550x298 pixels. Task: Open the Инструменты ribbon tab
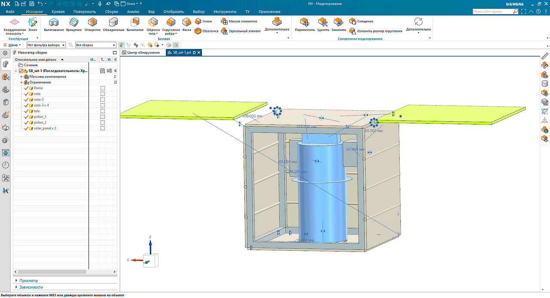tap(225, 12)
